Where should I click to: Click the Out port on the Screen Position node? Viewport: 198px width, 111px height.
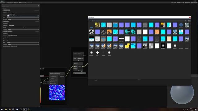(83, 56)
